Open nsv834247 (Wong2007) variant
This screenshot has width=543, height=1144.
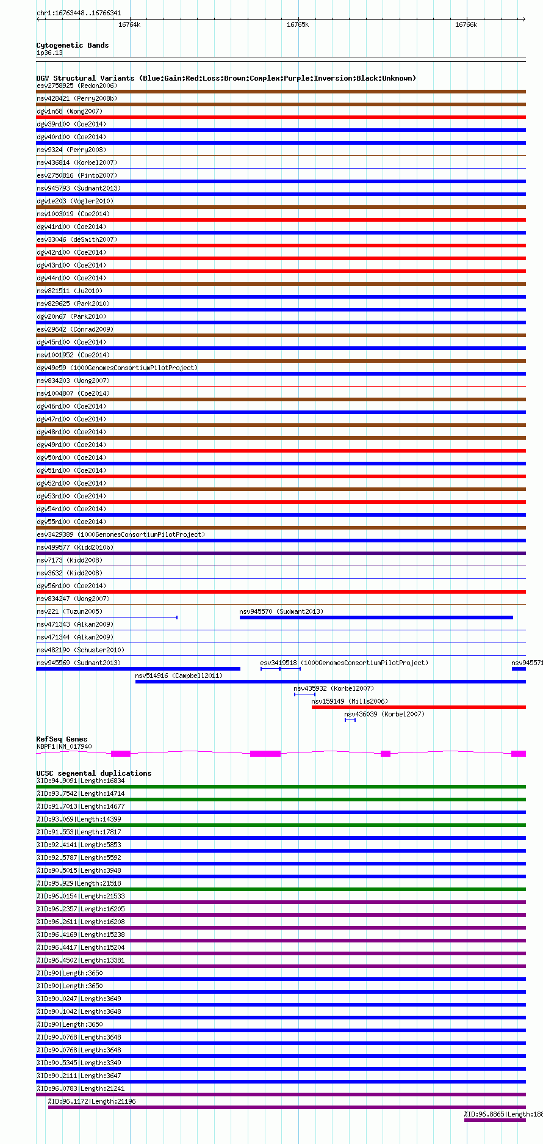pyautogui.click(x=73, y=599)
